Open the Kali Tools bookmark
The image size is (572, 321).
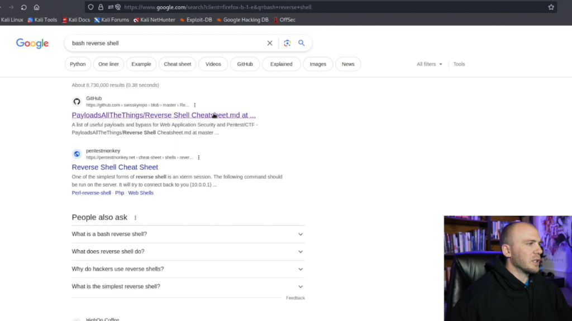[42, 20]
